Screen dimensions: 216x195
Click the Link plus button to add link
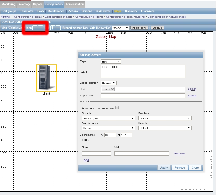click(x=53, y=28)
